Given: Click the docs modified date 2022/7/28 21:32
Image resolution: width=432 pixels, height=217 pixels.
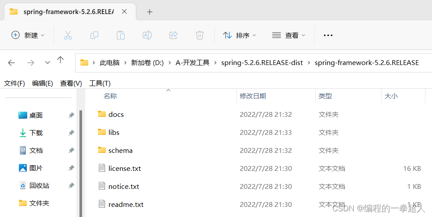Looking at the screenshot, I should click(266, 114).
